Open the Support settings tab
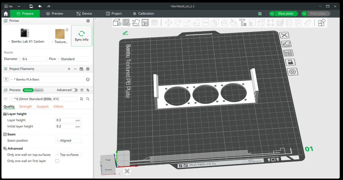343x180 pixels. 43,107
